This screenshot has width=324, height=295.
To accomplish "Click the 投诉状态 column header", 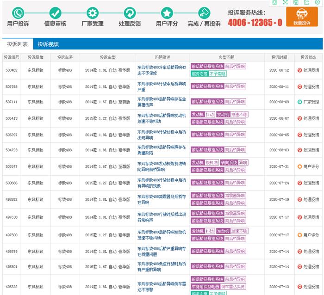I will [x=308, y=57].
